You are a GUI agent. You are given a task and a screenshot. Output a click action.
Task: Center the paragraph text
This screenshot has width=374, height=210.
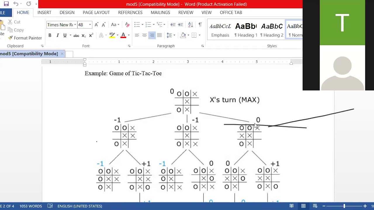(x=144, y=35)
